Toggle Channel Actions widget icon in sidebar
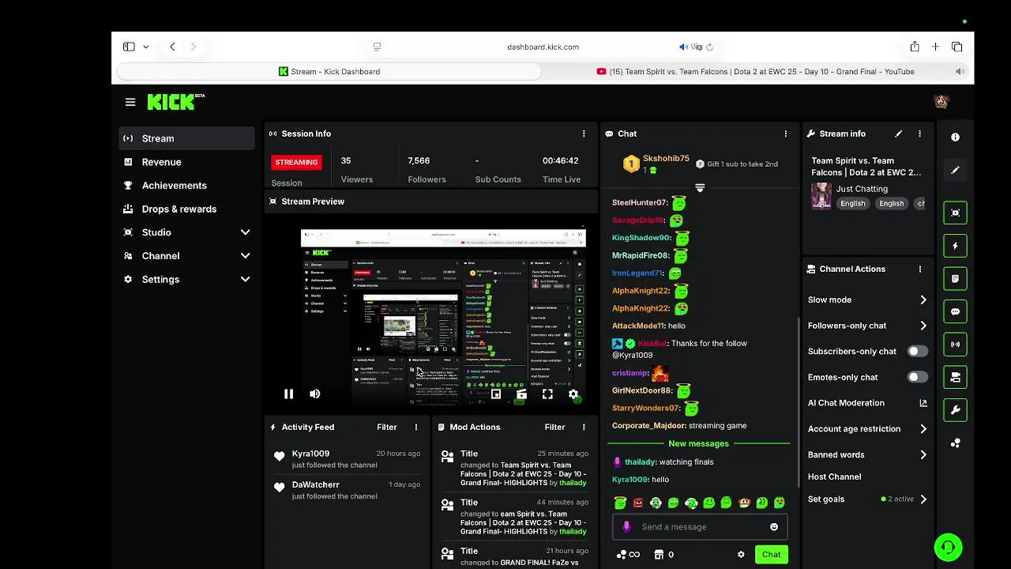The height and width of the screenshot is (569, 1011). 955,377
